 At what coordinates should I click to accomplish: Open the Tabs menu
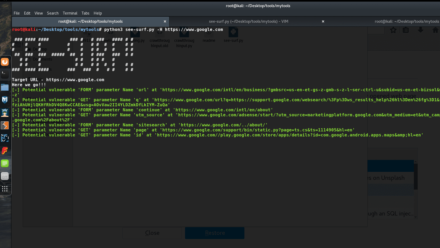pos(85,13)
